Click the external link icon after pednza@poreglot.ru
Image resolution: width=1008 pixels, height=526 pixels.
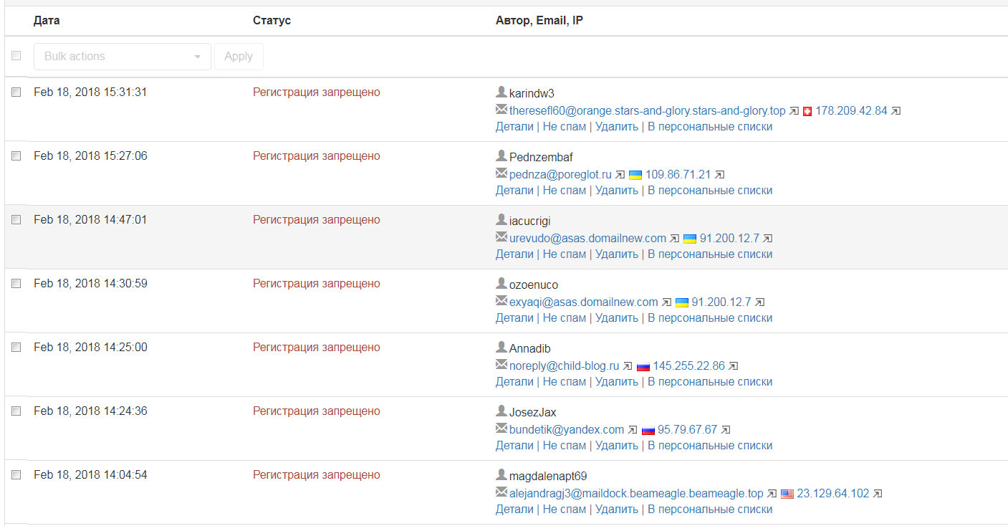(620, 175)
